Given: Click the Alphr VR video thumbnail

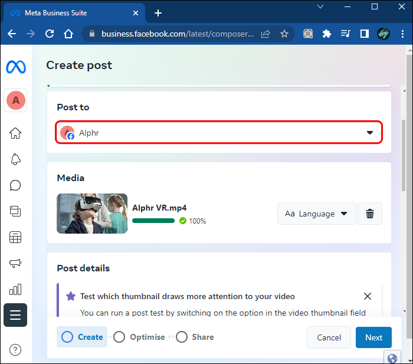Looking at the screenshot, I should point(92,214).
